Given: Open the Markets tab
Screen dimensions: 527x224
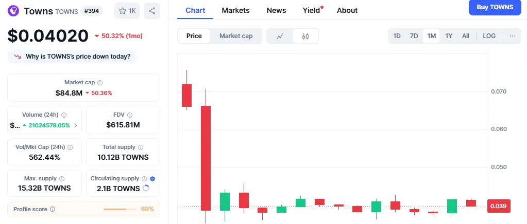Looking at the screenshot, I should (x=235, y=10).
